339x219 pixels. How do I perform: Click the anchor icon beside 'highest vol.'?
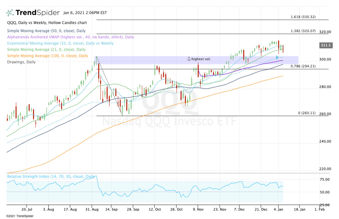[x=189, y=59]
